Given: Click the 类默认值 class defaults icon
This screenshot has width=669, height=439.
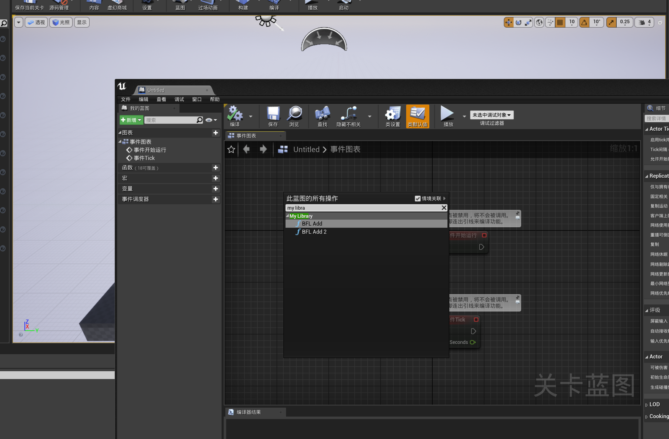Looking at the screenshot, I should (417, 114).
